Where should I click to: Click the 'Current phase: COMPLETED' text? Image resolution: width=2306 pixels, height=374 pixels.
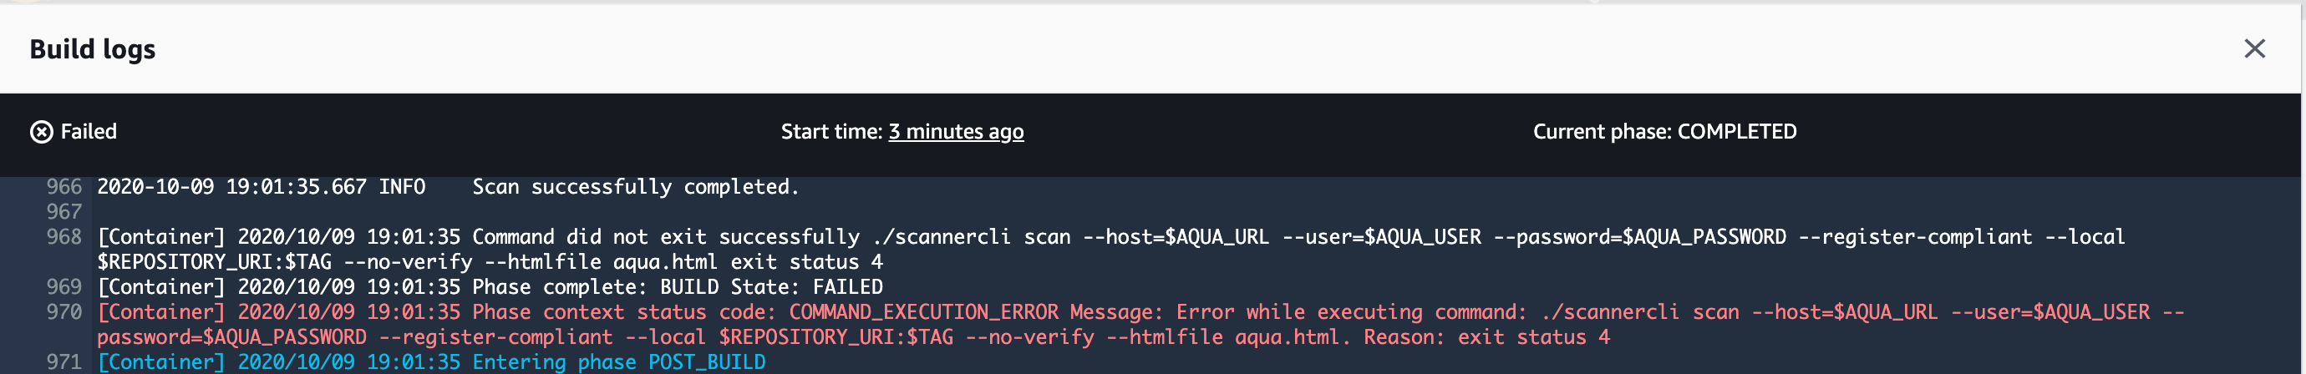click(x=1664, y=132)
